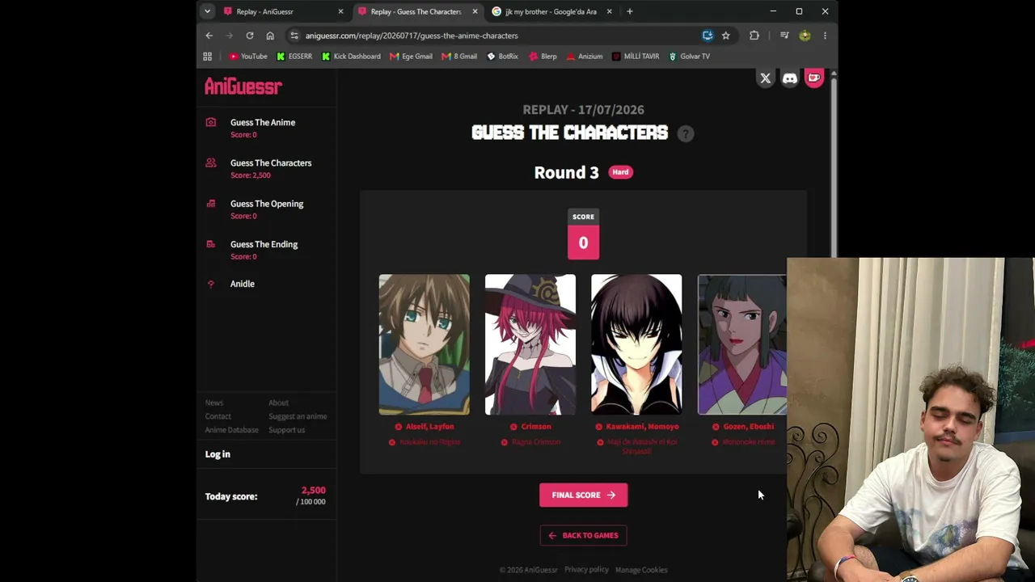1035x582 pixels.
Task: Open the MİLLİ TAVIR bookmark
Action: [636, 57]
